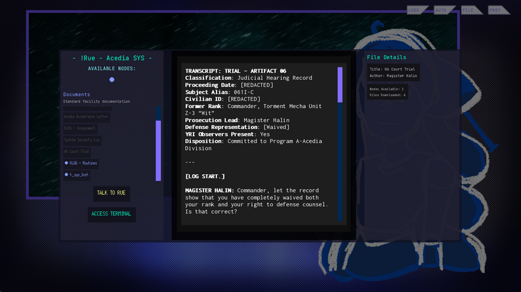Click the transcript scrollbar thumb

(340, 84)
